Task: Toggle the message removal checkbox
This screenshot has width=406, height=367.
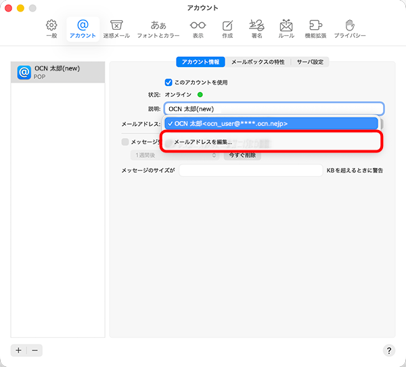Action: (x=125, y=142)
